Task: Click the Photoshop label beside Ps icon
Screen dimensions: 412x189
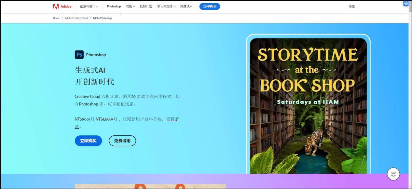Action: tap(96, 55)
